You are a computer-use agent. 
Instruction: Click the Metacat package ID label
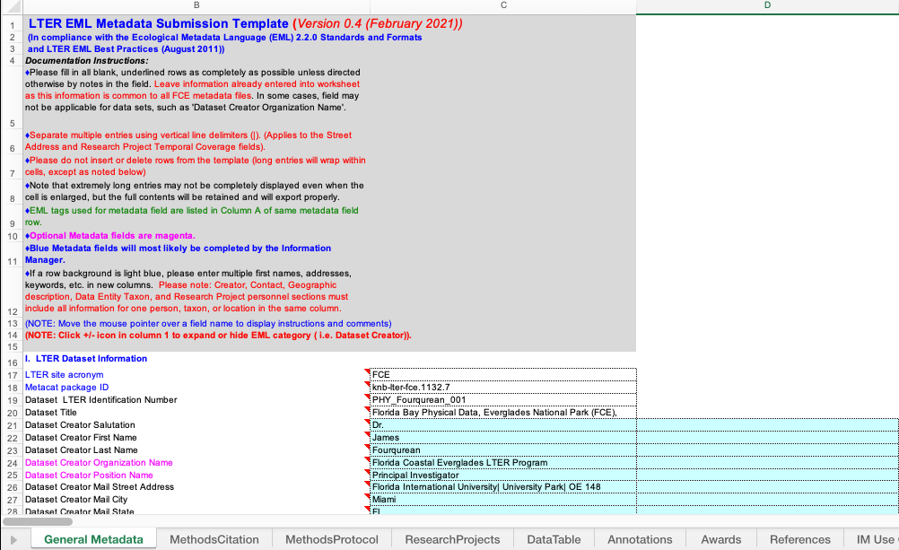(66, 387)
